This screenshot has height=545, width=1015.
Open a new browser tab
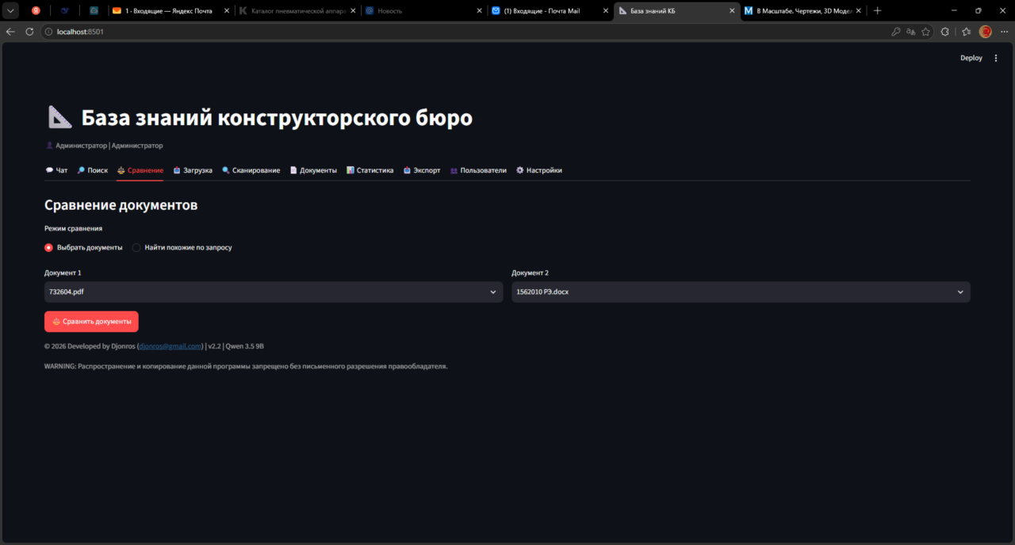(877, 11)
